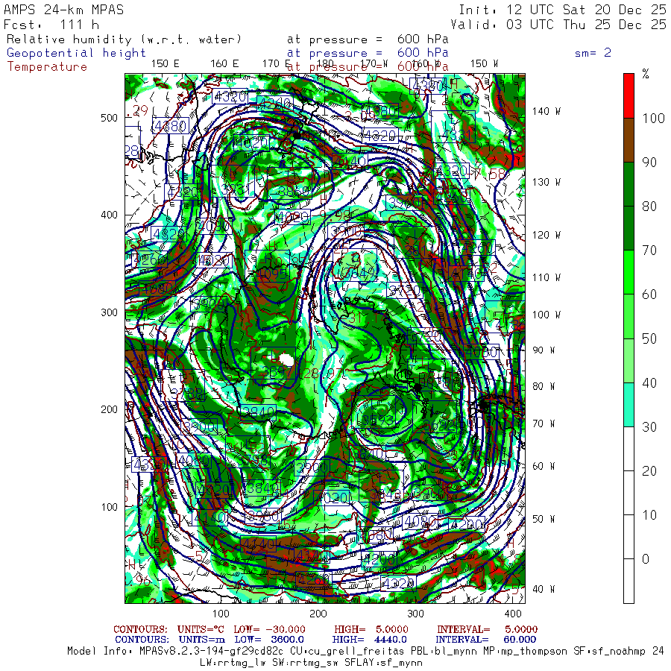Select the "140 W" longitude label
The height and width of the screenshot is (671, 671).
pyautogui.click(x=546, y=111)
